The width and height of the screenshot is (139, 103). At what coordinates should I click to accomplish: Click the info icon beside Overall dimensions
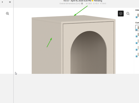pos(82,4)
